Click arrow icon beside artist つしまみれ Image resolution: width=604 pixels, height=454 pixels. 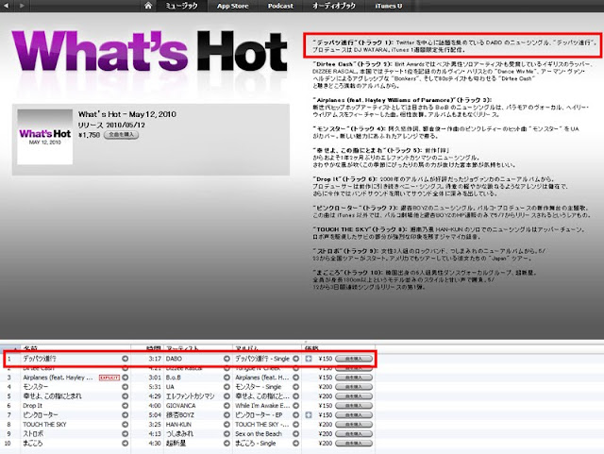[x=226, y=434]
